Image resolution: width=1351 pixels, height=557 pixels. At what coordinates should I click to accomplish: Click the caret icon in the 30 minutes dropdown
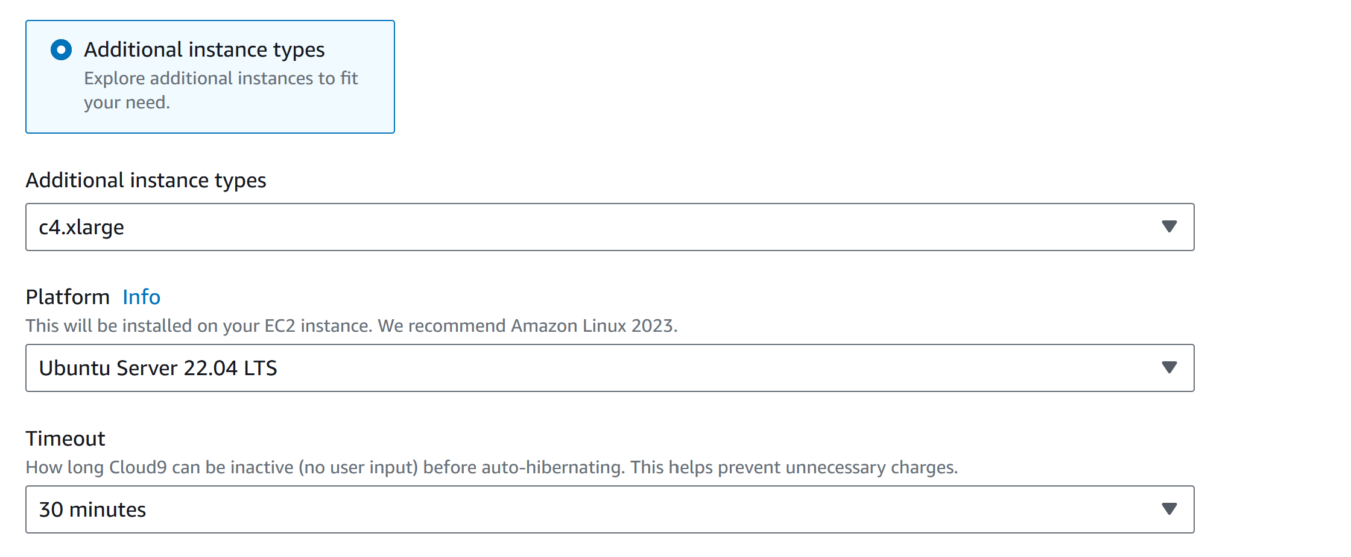tap(1169, 509)
